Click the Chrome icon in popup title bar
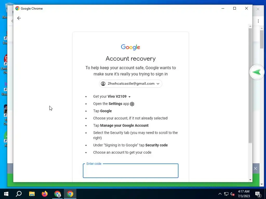 17,9
